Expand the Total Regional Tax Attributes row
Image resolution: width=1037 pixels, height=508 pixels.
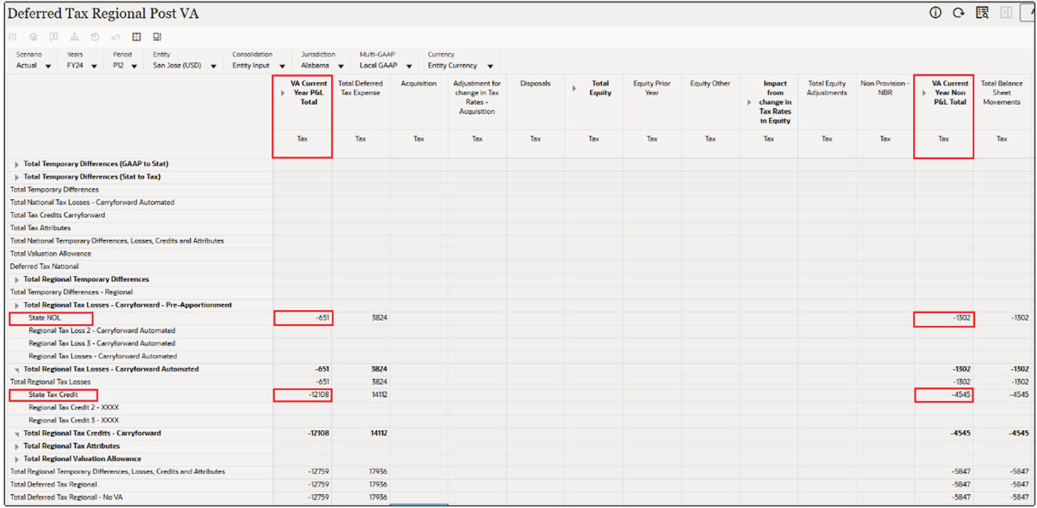click(17, 447)
